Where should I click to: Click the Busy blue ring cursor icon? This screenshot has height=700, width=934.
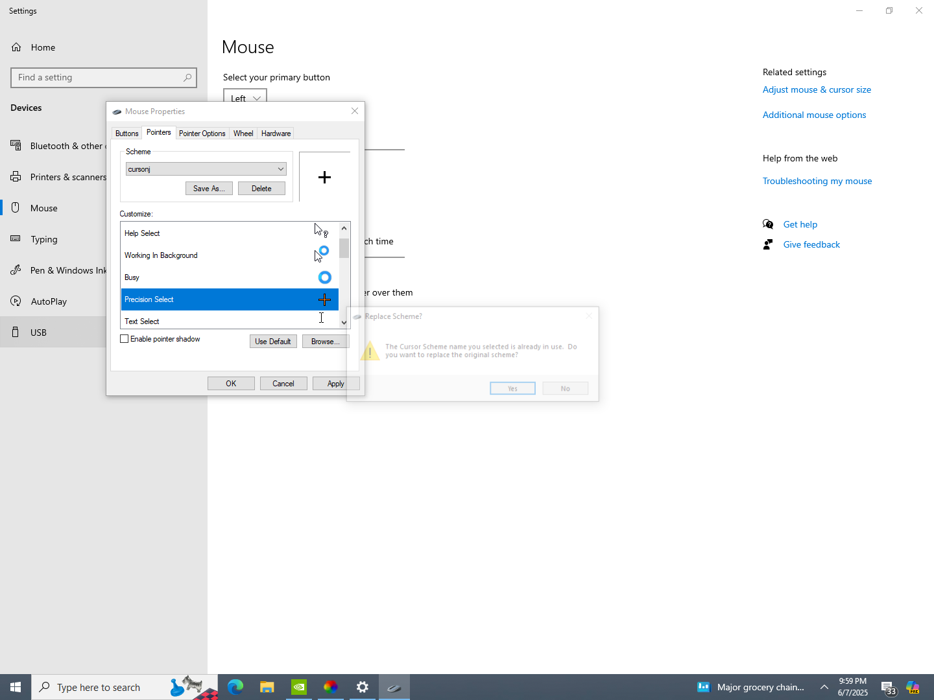coord(325,277)
